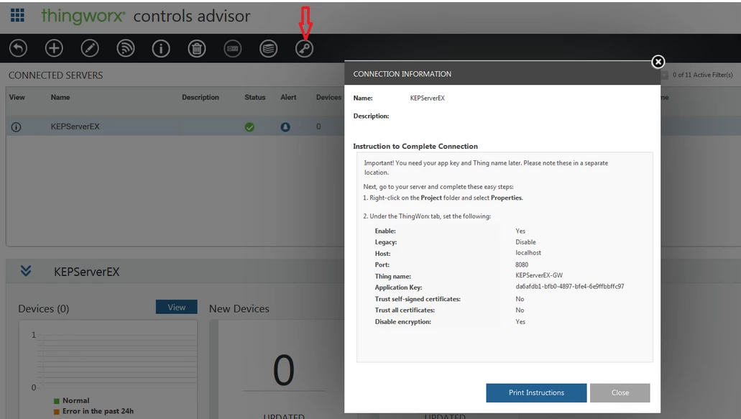Click the large New Devices count 0
The image size is (741, 419).
[284, 370]
